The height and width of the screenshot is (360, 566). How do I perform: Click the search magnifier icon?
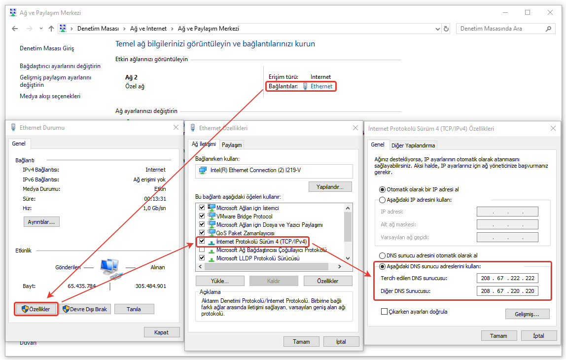[548, 29]
